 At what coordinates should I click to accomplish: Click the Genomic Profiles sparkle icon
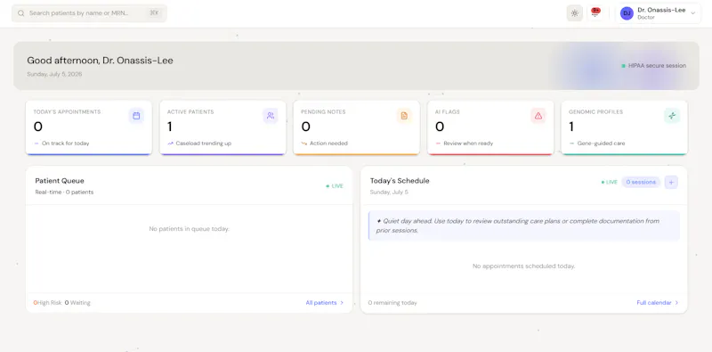coord(672,116)
